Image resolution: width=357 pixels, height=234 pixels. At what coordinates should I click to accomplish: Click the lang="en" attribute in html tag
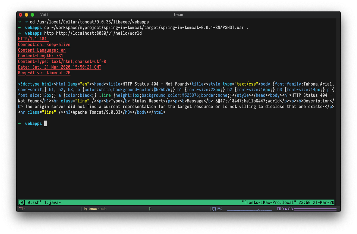tap(79, 84)
